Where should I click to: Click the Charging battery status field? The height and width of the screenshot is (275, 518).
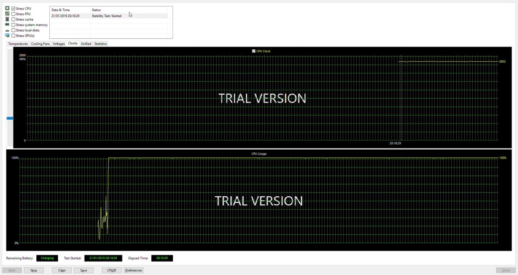point(47,258)
